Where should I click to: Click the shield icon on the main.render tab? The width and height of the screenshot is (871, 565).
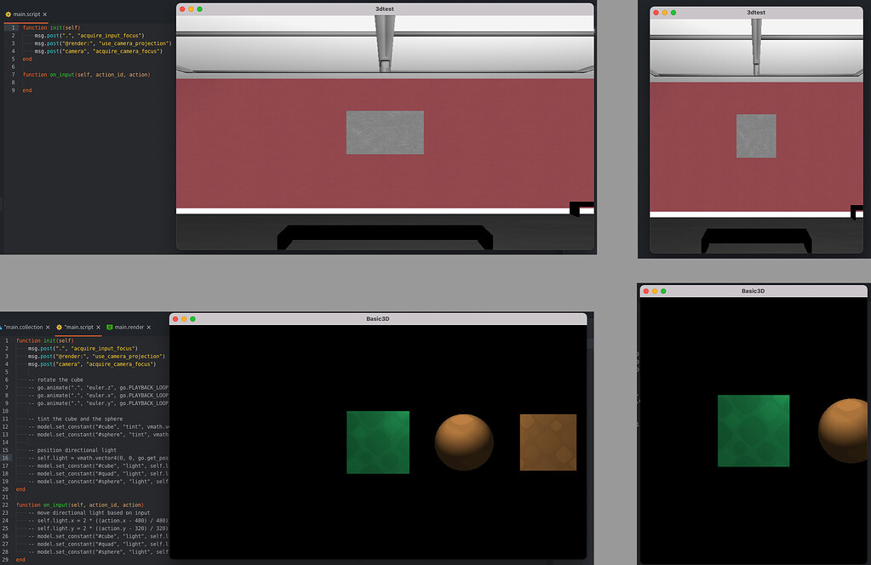pyautogui.click(x=109, y=327)
